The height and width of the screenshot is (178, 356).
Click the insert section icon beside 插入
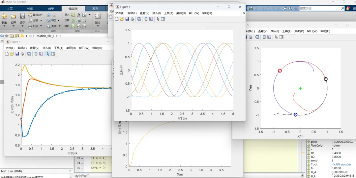[x=73, y=15]
